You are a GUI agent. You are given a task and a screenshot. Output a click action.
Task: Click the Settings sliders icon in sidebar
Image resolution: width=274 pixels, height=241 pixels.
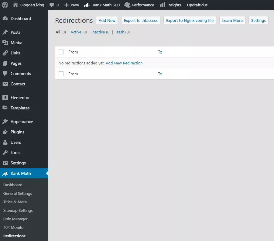pyautogui.click(x=5, y=163)
